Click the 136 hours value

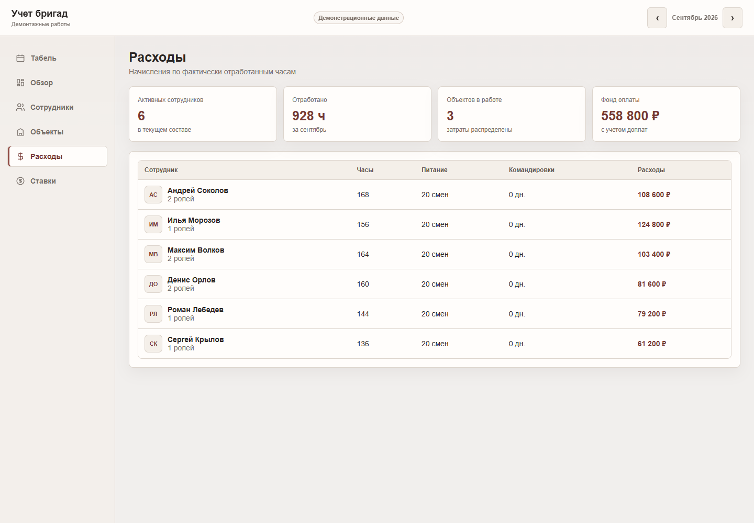click(363, 344)
